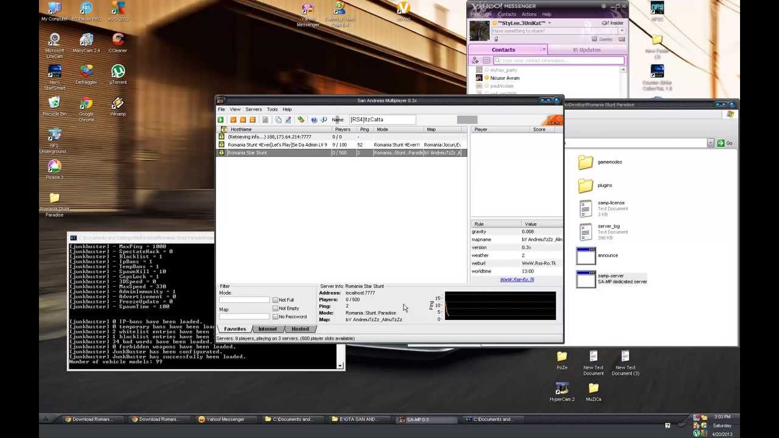Screen dimensions: 779x438
Task: Open Winamp desktop icon
Action: tap(118, 106)
